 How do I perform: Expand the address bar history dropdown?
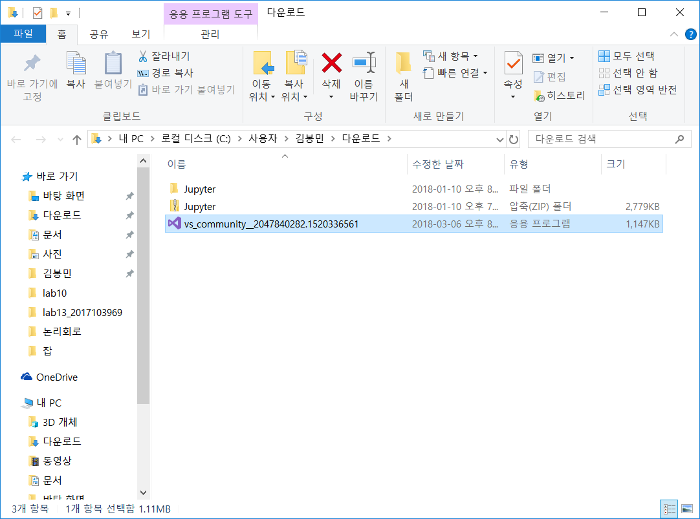(499, 139)
